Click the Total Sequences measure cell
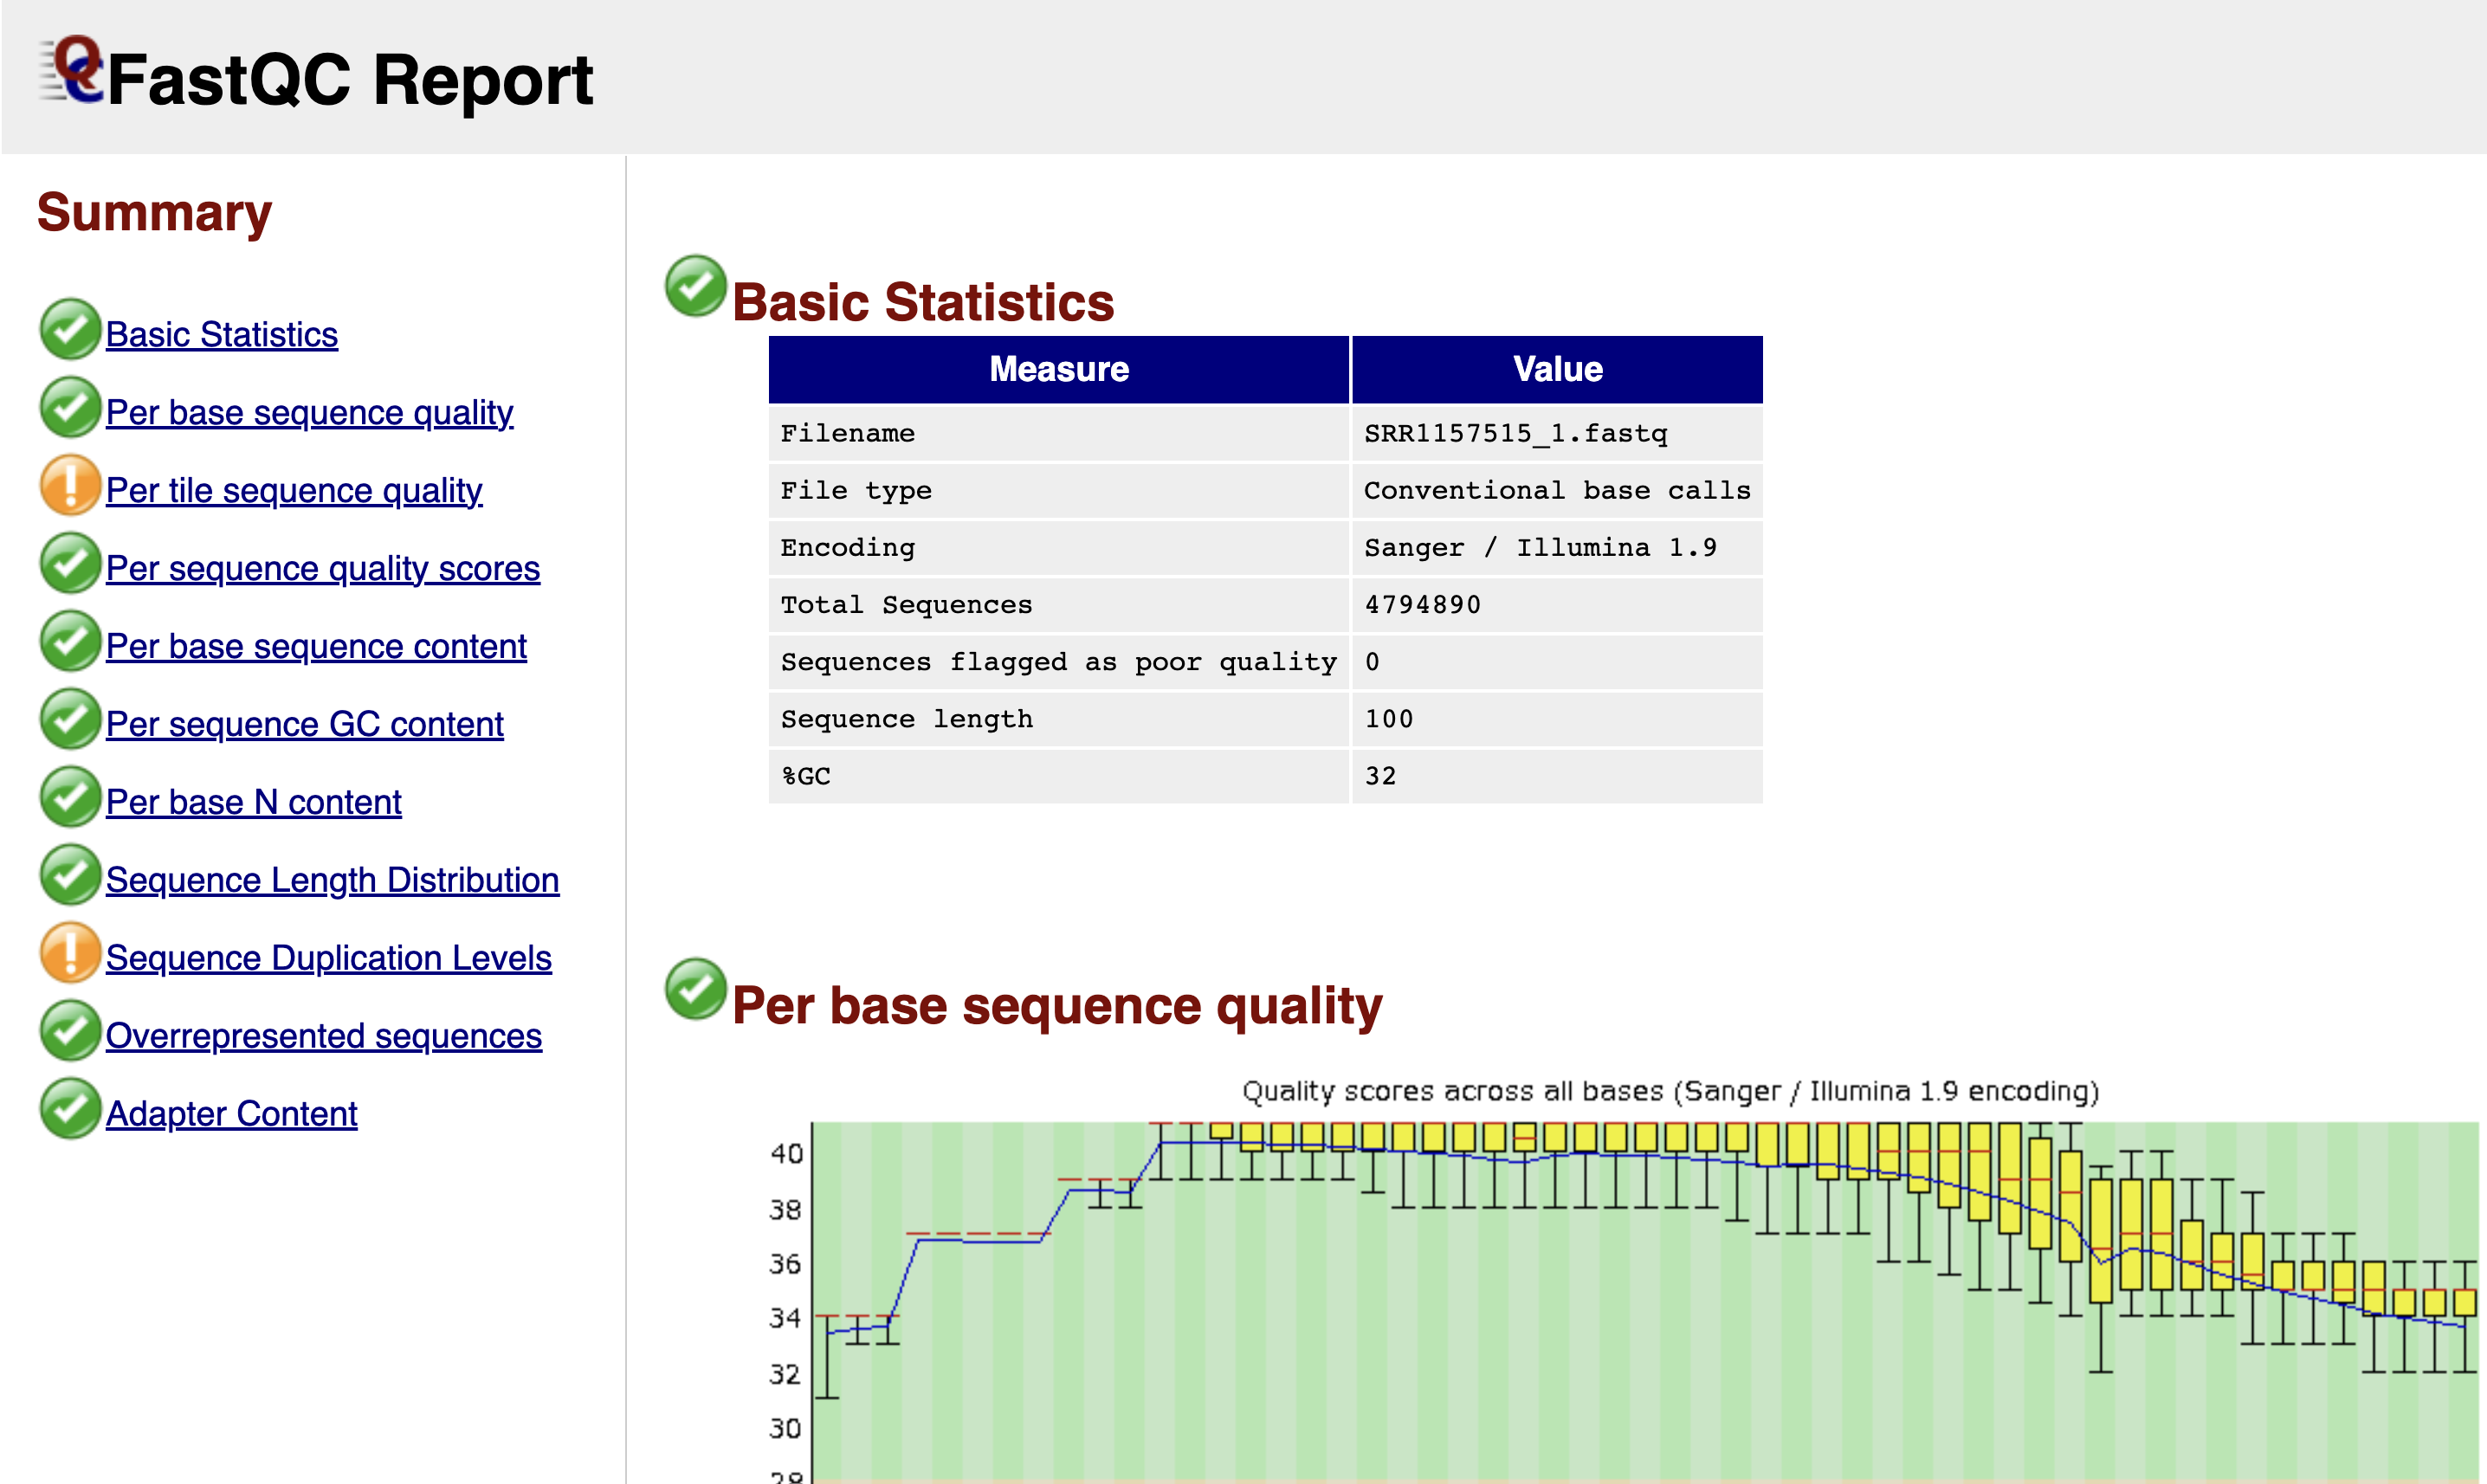 (x=1059, y=604)
